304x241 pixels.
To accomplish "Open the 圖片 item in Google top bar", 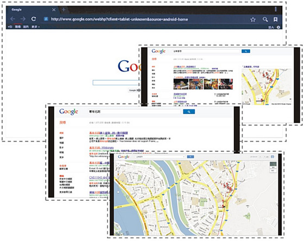I will (x=26, y=27).
